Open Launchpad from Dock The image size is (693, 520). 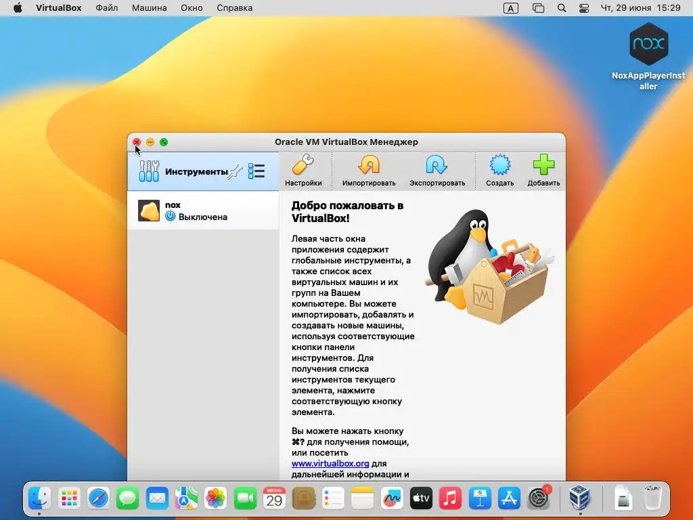click(x=69, y=499)
